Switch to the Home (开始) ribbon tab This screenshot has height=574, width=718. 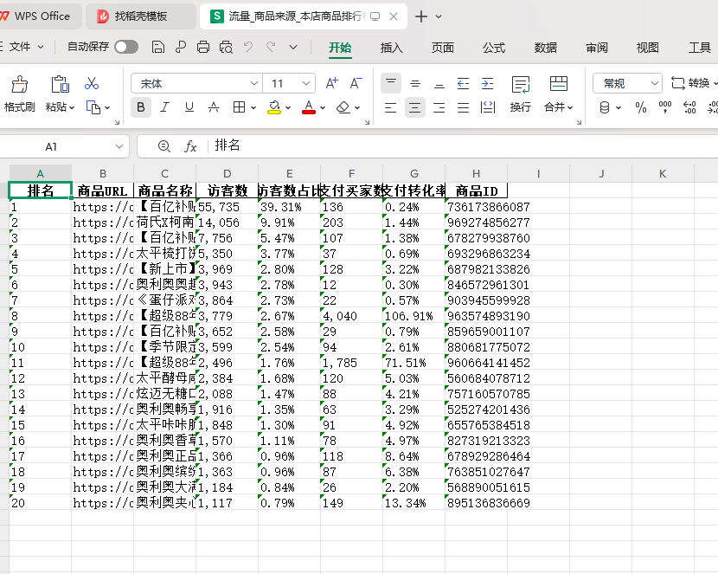(340, 48)
